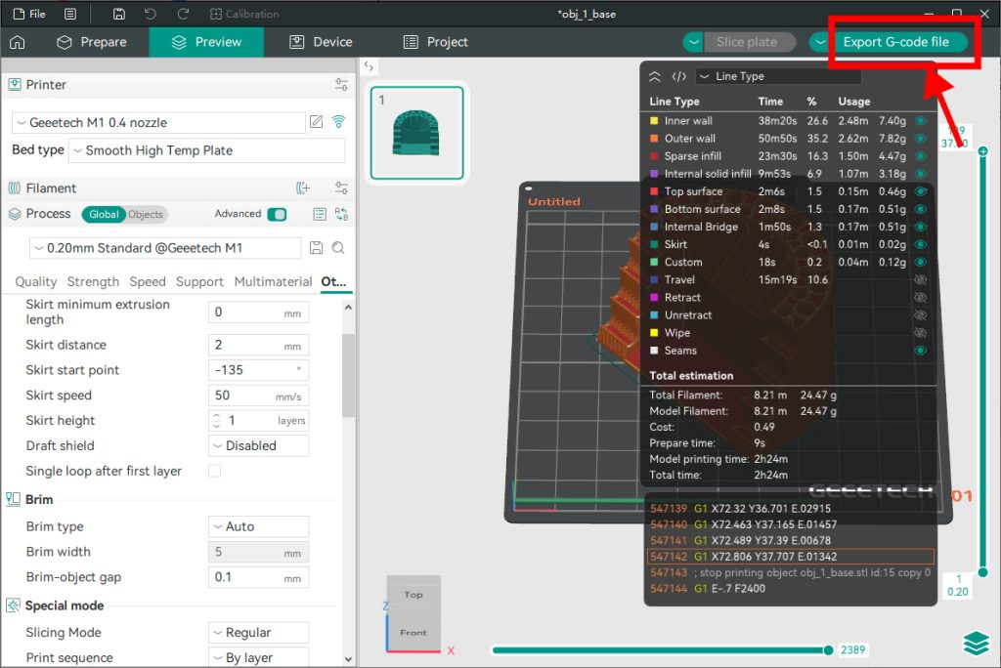The image size is (1001, 668).
Task: Click the layers icon at bottom right
Action: [x=976, y=643]
